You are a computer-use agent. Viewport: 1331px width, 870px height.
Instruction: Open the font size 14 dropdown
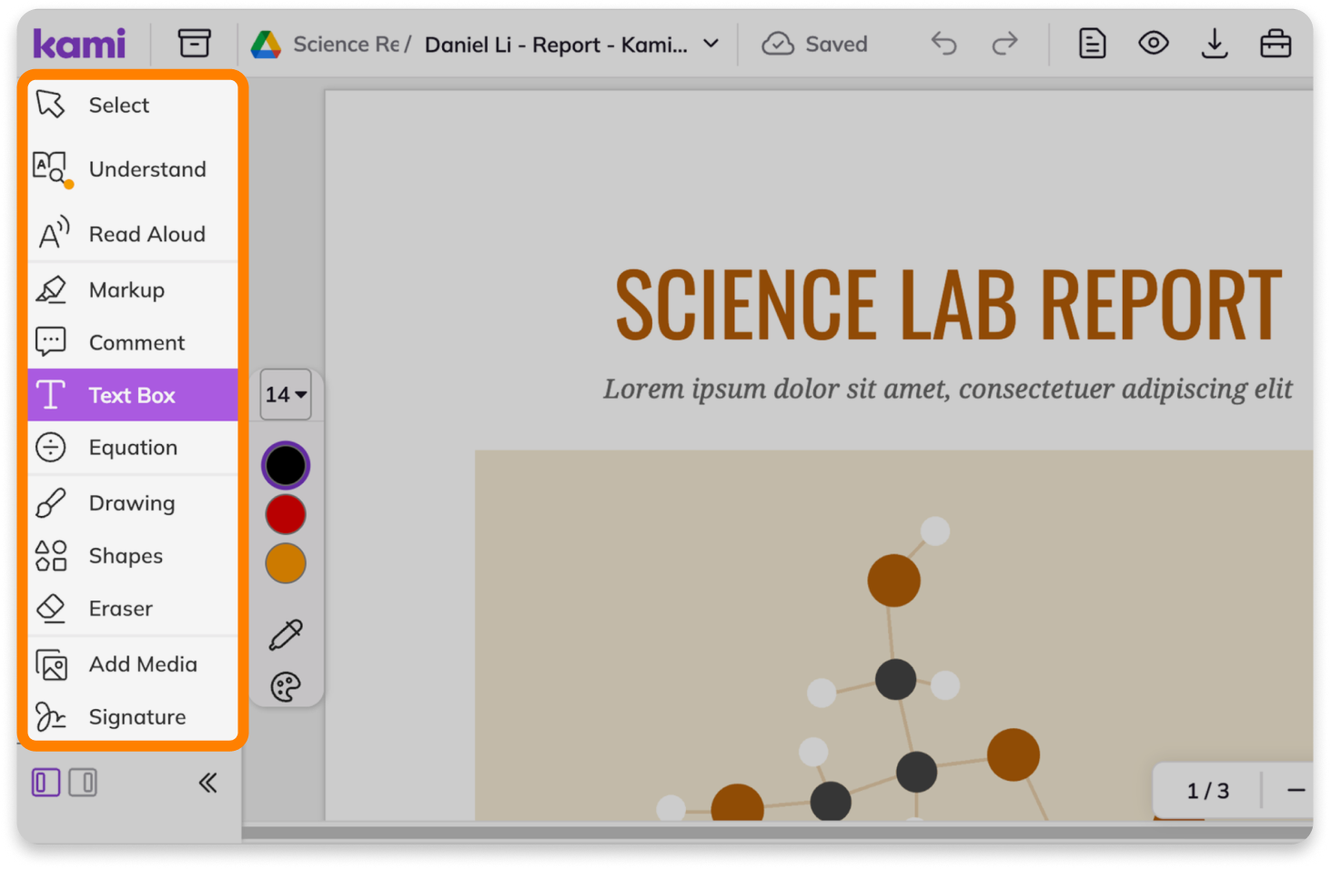pyautogui.click(x=286, y=395)
